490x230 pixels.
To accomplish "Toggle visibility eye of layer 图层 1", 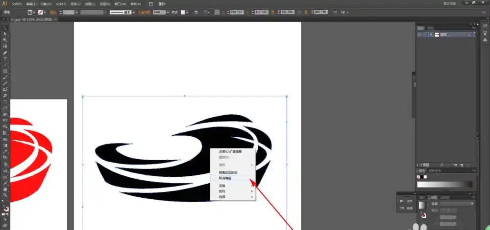I will 419,35.
